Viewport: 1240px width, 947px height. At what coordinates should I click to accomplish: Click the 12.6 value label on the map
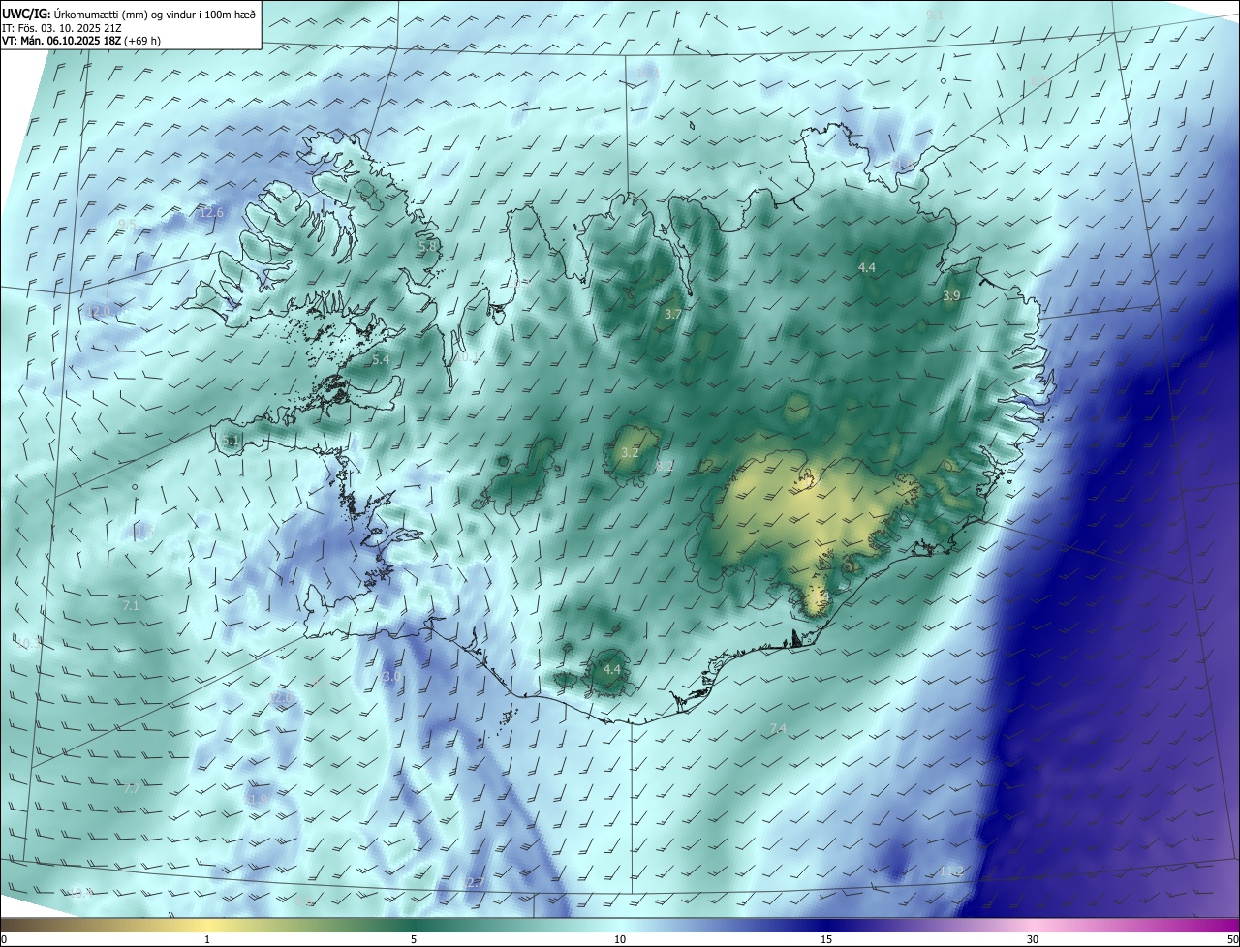(x=211, y=212)
